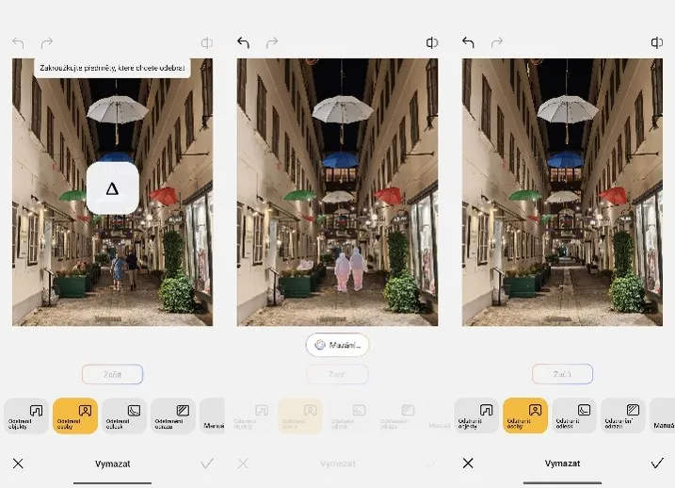Select remove glare tool in third screen
Screen dimensions: 675x488
click(574, 415)
